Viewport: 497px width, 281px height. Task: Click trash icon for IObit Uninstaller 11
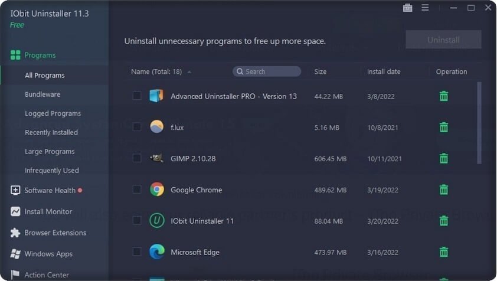click(x=444, y=220)
